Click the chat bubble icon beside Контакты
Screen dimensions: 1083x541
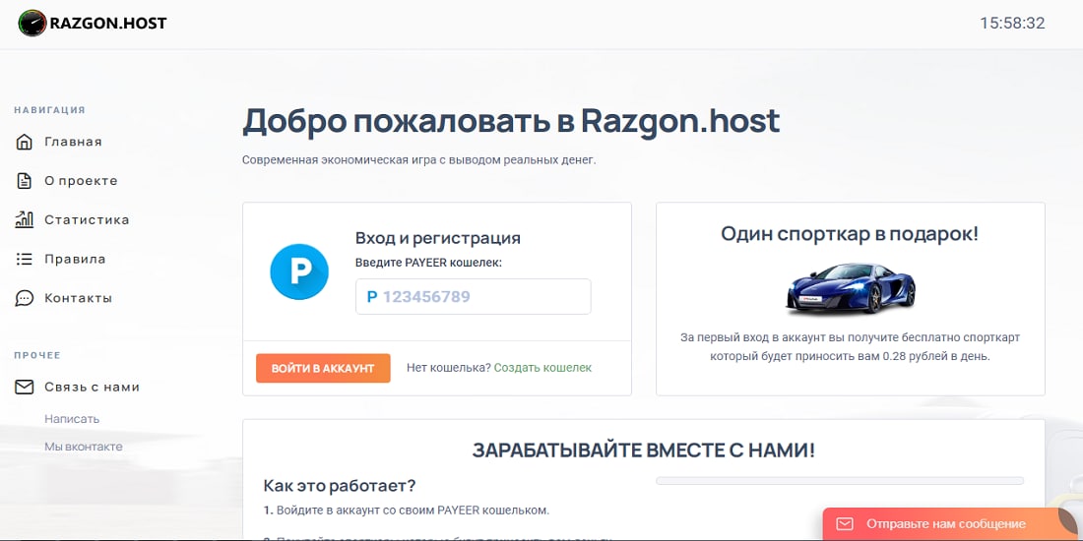[25, 298]
